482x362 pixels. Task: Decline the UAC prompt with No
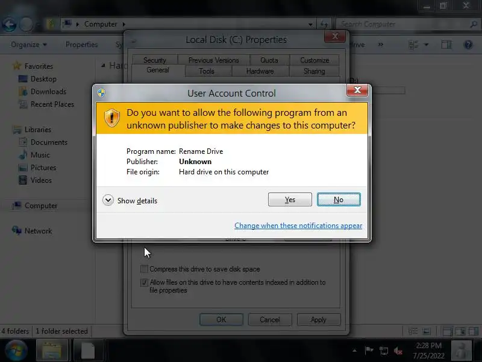339,200
